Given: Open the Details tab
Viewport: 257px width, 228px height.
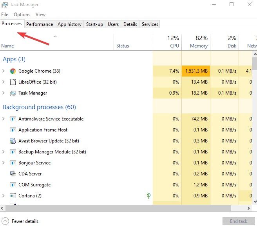Looking at the screenshot, I should pos(130,24).
